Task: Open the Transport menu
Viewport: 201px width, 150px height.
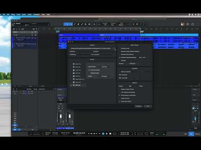Action: [x=36, y=15]
